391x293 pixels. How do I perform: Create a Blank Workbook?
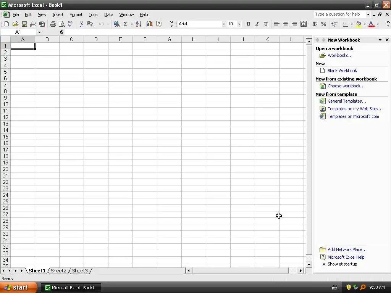click(x=342, y=71)
